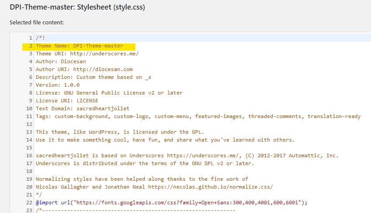
Task: Click the Author: Diocesan line
Action: [61, 61]
